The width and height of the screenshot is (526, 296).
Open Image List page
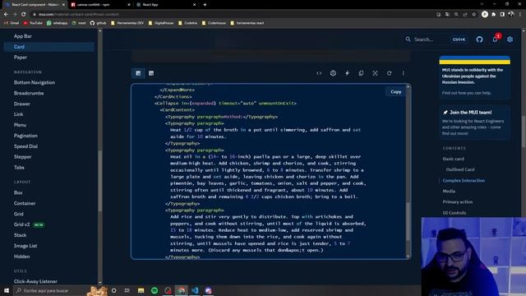[x=25, y=246]
